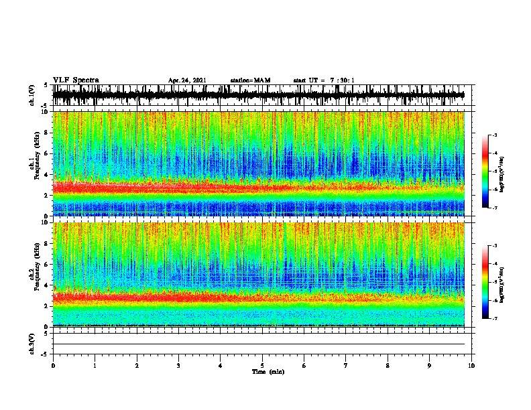
Task: Click the "-5" label on ch.1 color bar
Action: [x=494, y=172]
